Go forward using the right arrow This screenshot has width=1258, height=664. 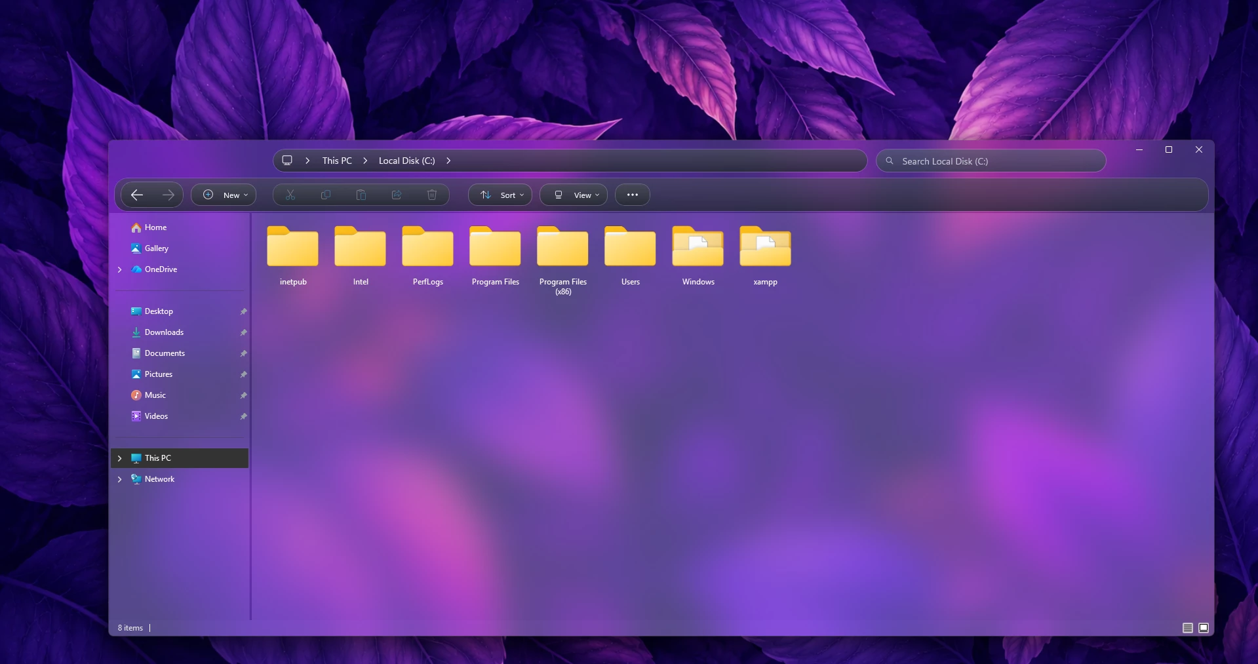tap(168, 195)
